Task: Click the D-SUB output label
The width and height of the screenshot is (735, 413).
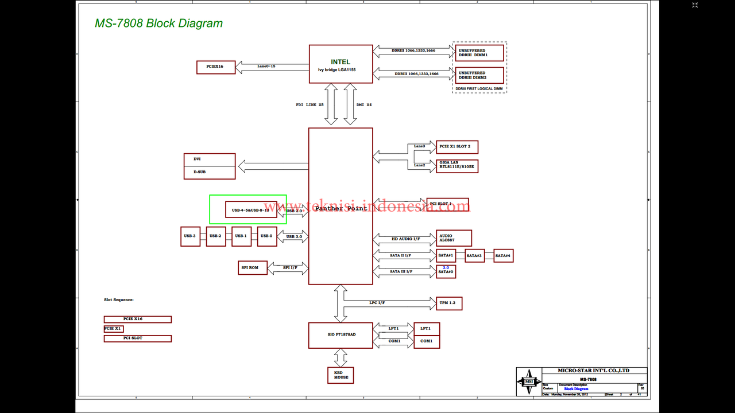Action: coord(199,172)
